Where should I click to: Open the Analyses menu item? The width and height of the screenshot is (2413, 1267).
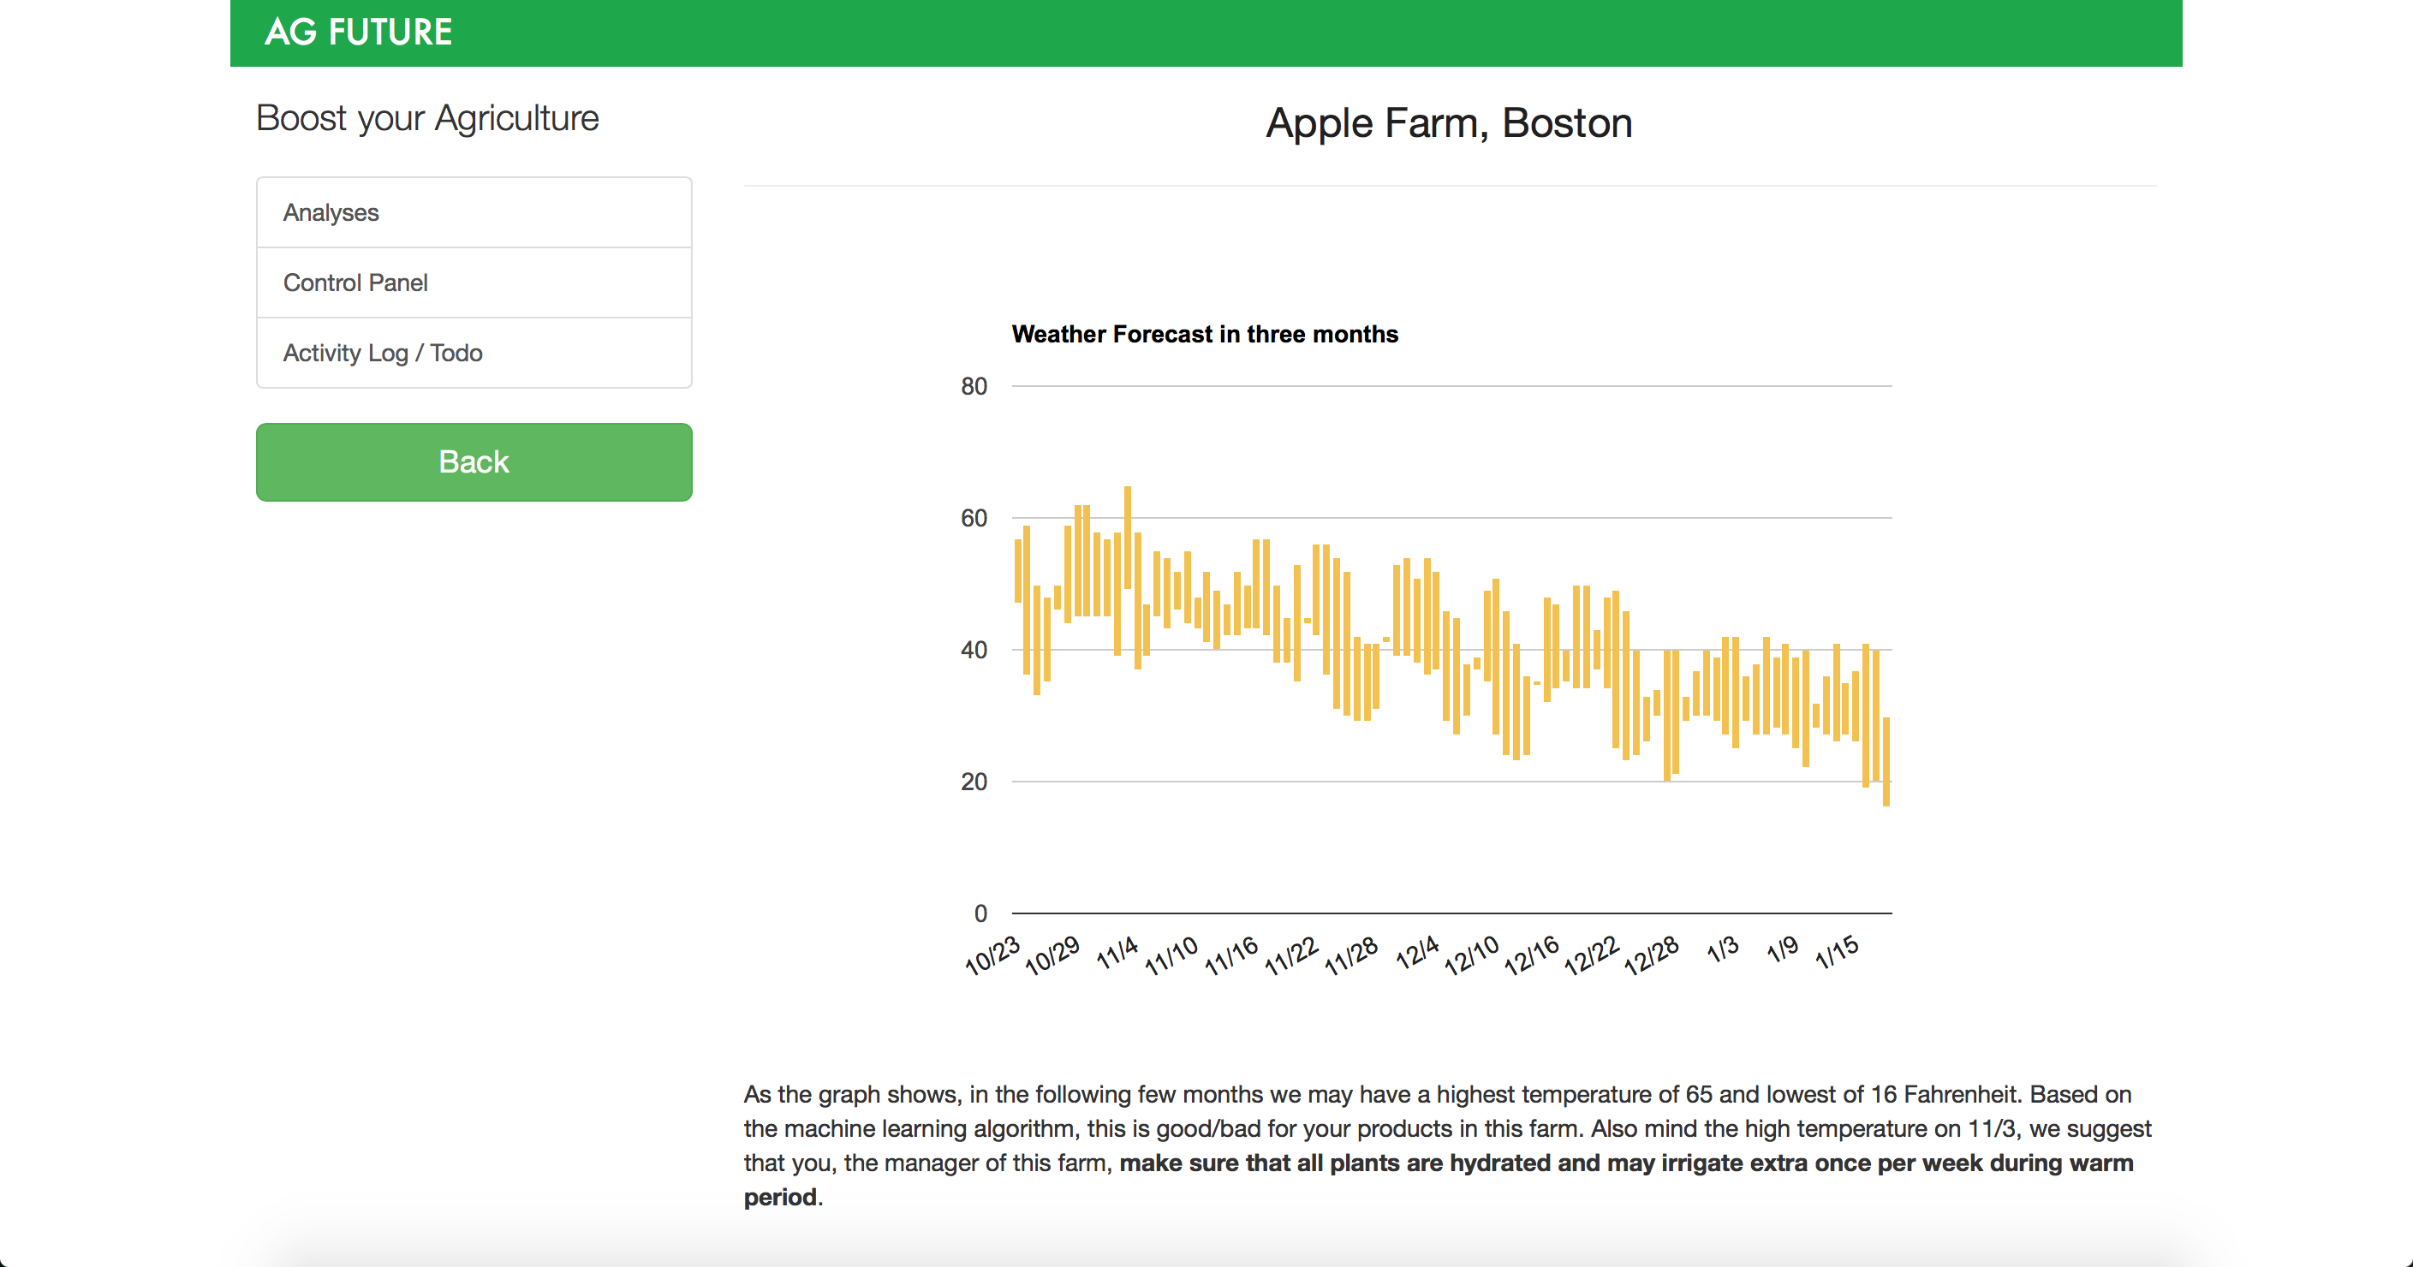331,212
